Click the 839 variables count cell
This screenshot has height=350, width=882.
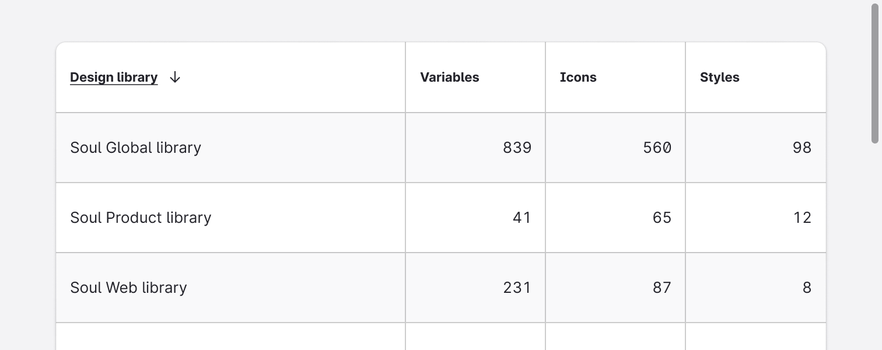[x=518, y=148]
